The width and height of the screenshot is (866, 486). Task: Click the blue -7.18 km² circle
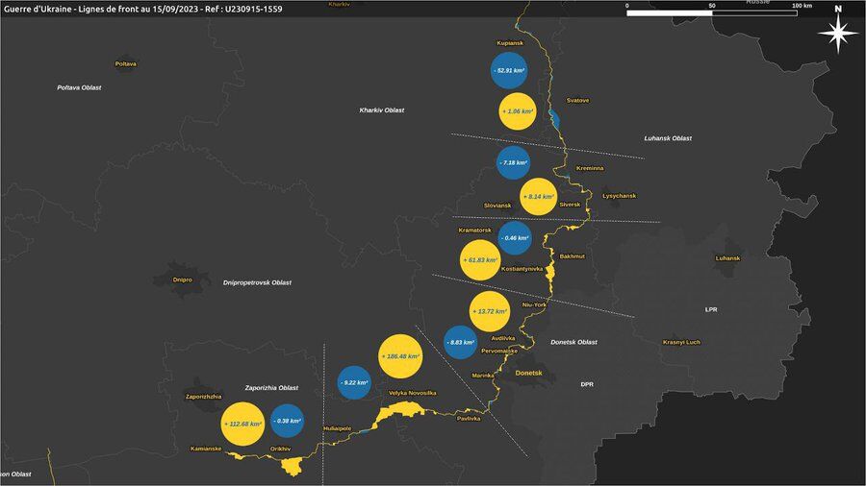pyautogui.click(x=514, y=163)
